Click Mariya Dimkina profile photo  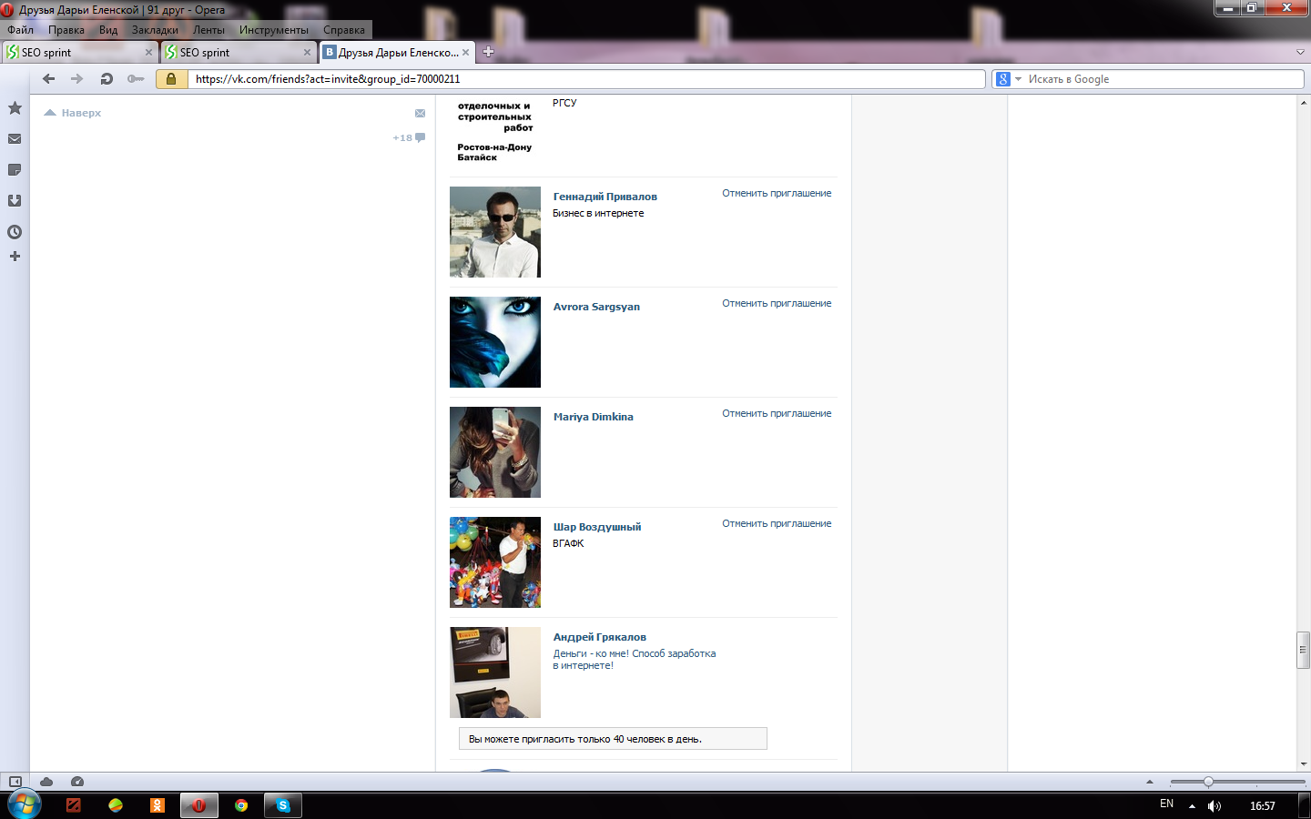(x=495, y=452)
